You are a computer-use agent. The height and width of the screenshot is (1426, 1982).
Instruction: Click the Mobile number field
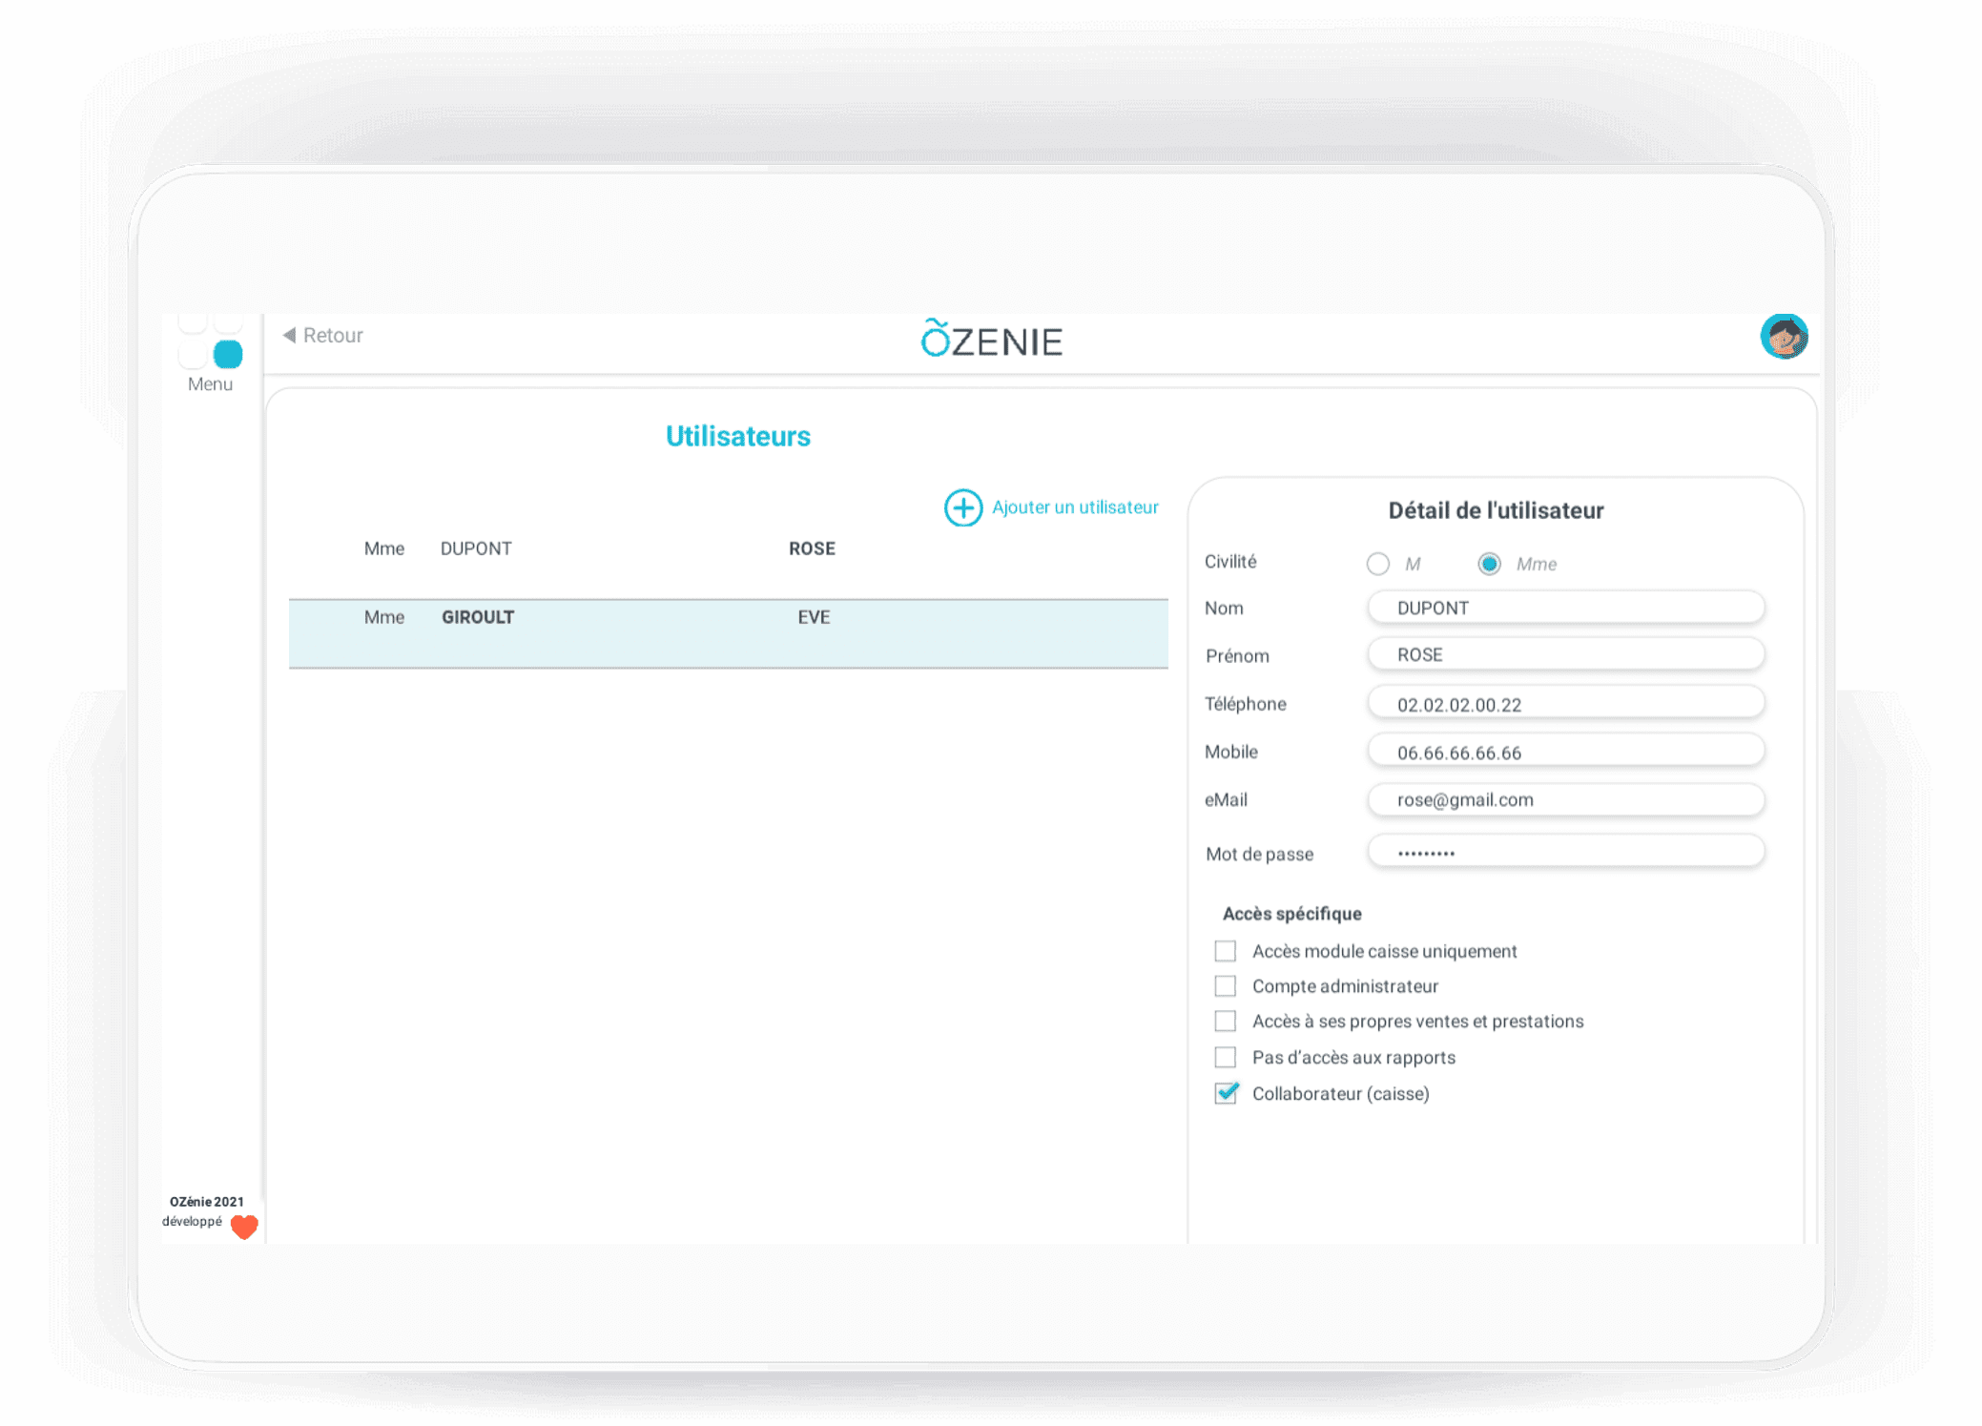point(1566,752)
